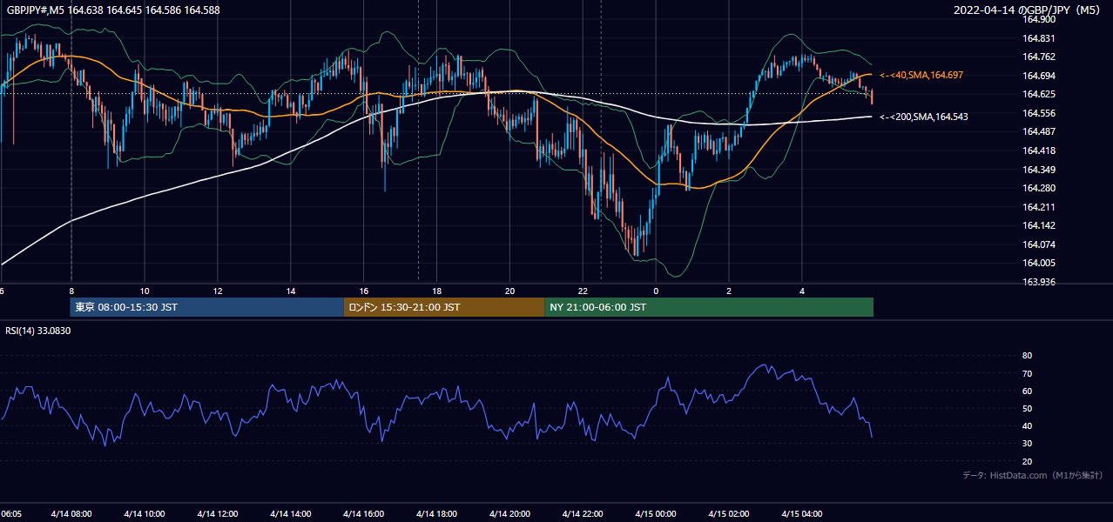1113x522 pixels.
Task: Click RSI scale value 50
Action: pyautogui.click(x=1027, y=408)
